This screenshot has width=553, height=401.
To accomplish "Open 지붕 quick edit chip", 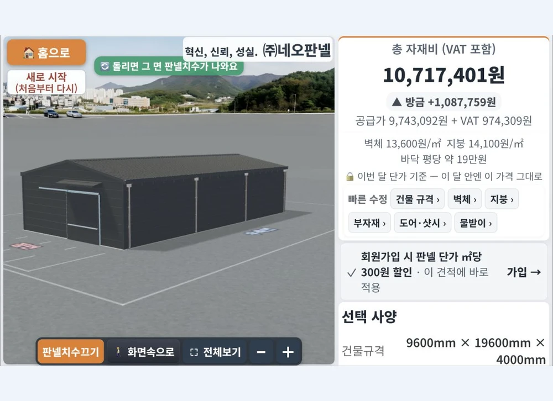I will point(502,199).
